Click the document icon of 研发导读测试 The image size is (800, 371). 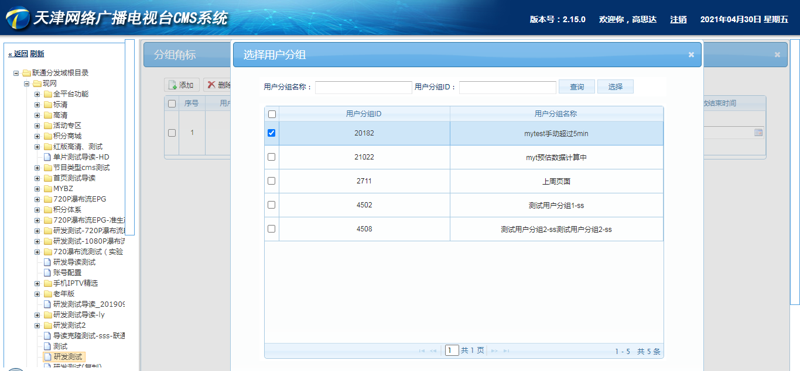click(x=48, y=262)
